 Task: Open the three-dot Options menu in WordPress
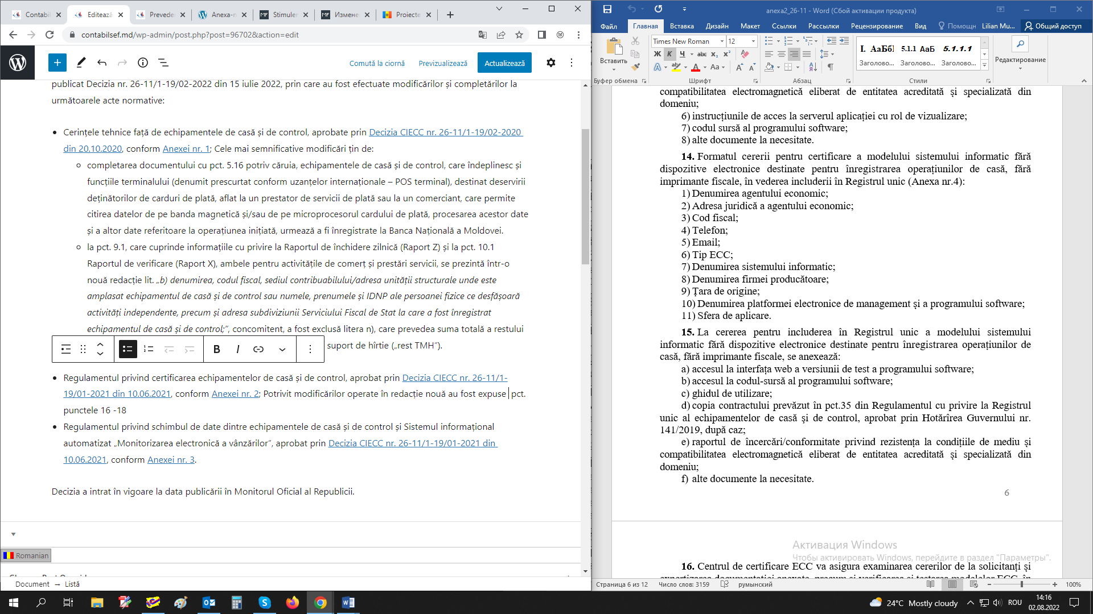tap(572, 63)
